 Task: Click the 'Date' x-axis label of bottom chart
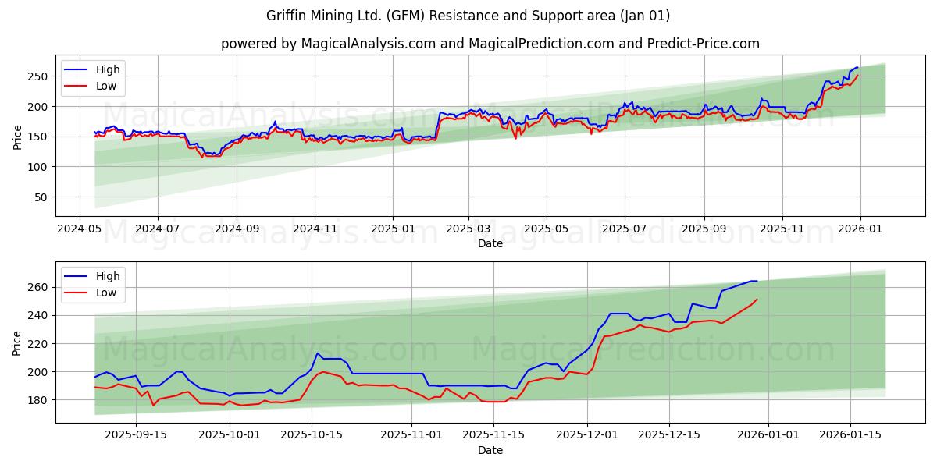tap(490, 451)
